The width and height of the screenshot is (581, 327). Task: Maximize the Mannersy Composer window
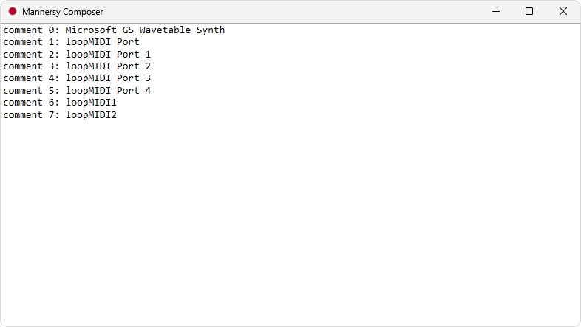[529, 12]
